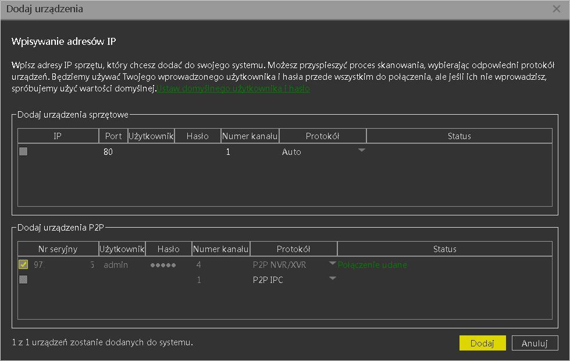Open the Auto protocol dropdown
This screenshot has height=361, width=570.
[361, 150]
